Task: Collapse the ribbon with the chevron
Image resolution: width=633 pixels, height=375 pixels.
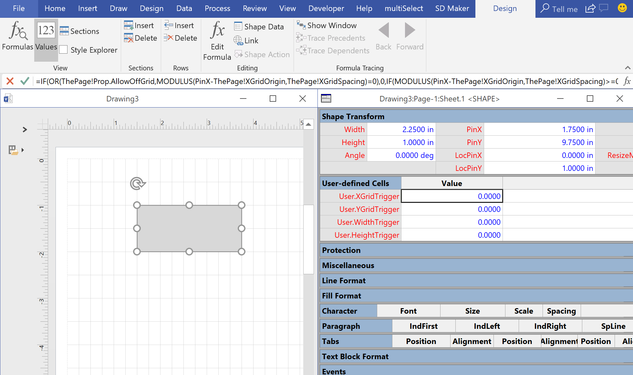Action: 628,68
